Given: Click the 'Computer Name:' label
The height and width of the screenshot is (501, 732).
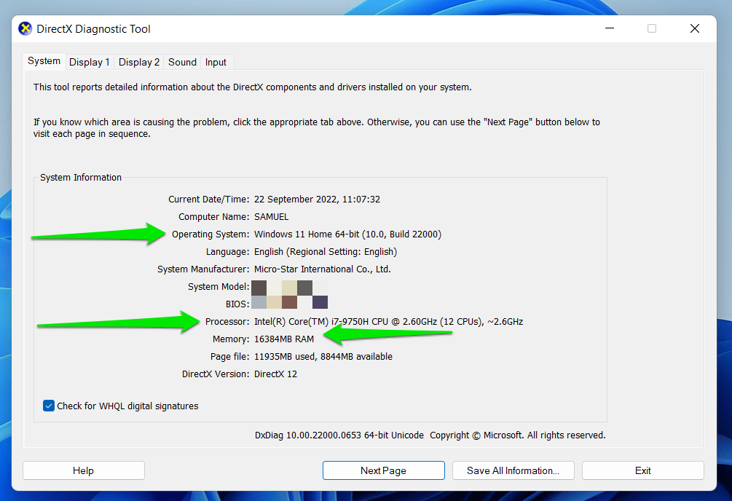Looking at the screenshot, I should (214, 217).
